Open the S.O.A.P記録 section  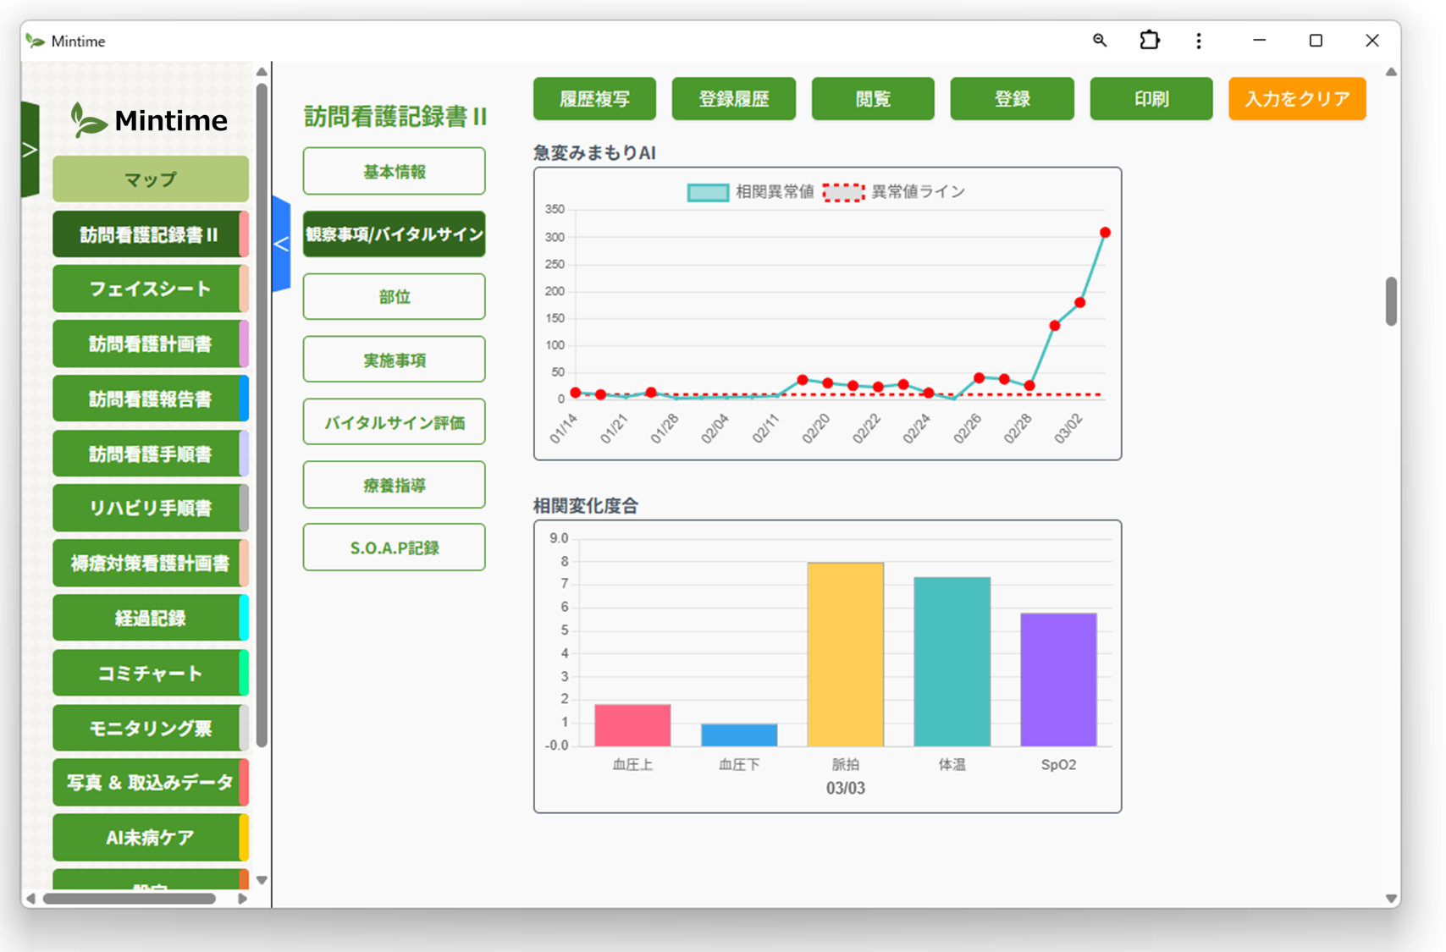tap(393, 547)
